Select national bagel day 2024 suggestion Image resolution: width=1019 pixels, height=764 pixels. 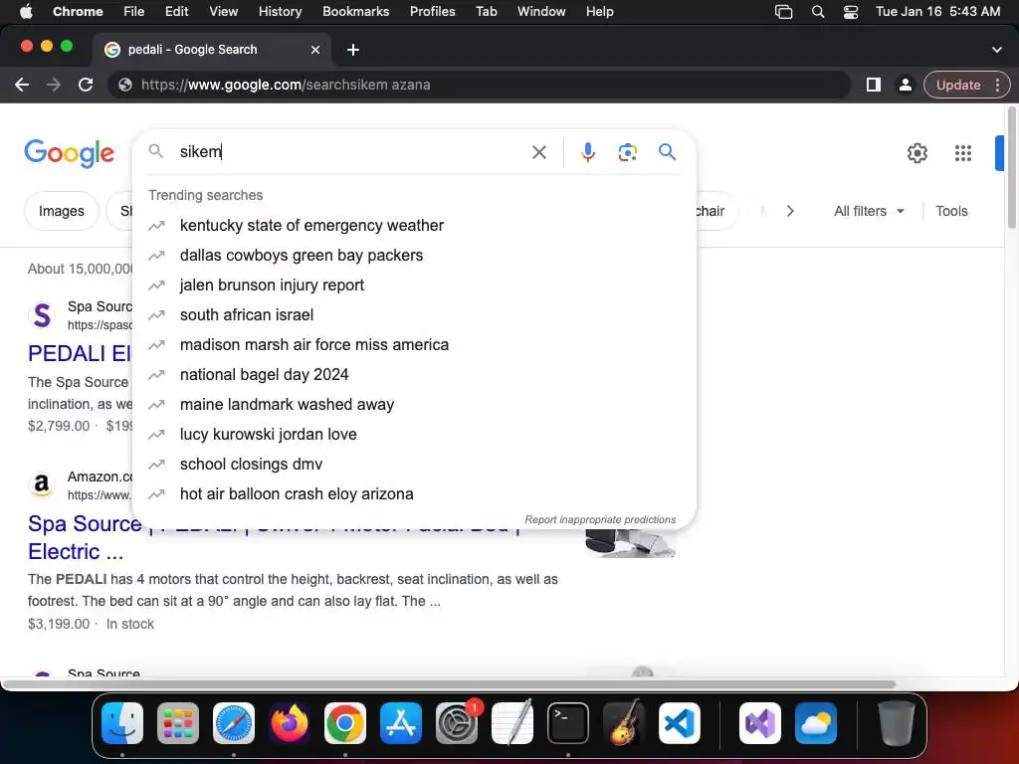click(415, 375)
